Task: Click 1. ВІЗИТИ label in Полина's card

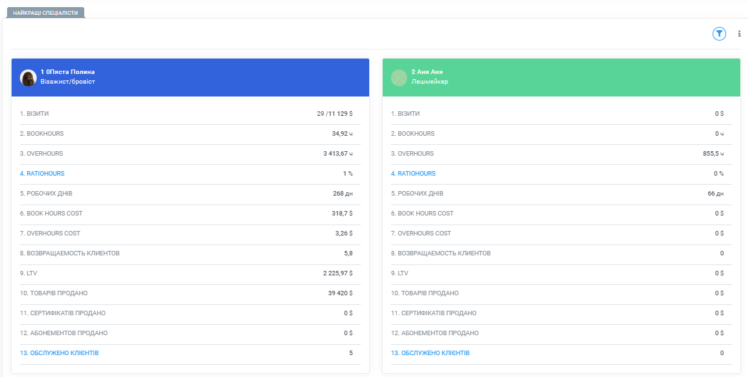Action: pyautogui.click(x=34, y=114)
